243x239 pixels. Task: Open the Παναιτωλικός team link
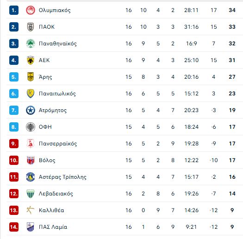tap(57, 94)
